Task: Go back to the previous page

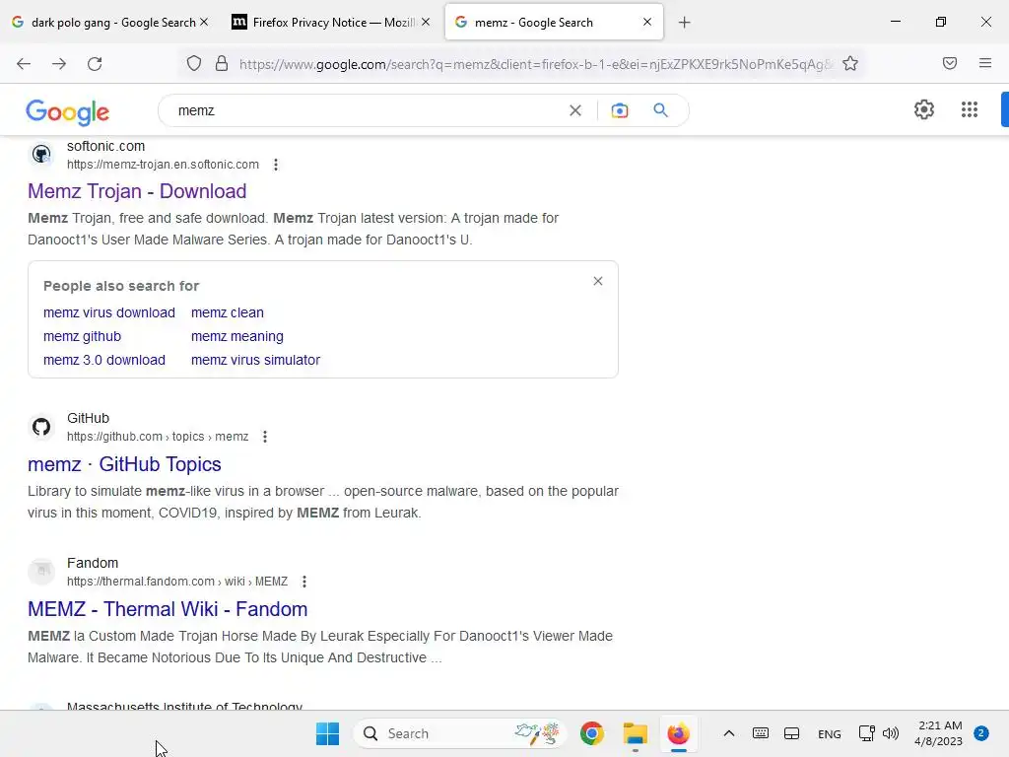Action: tap(24, 64)
